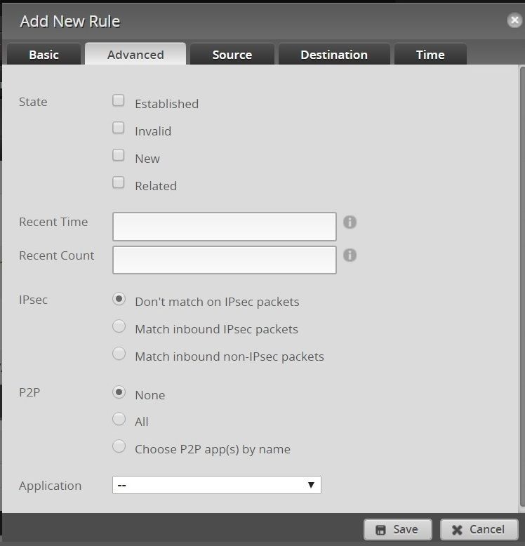Go to the Destination tab
Viewport: 525px width, 546px height.
pyautogui.click(x=333, y=55)
